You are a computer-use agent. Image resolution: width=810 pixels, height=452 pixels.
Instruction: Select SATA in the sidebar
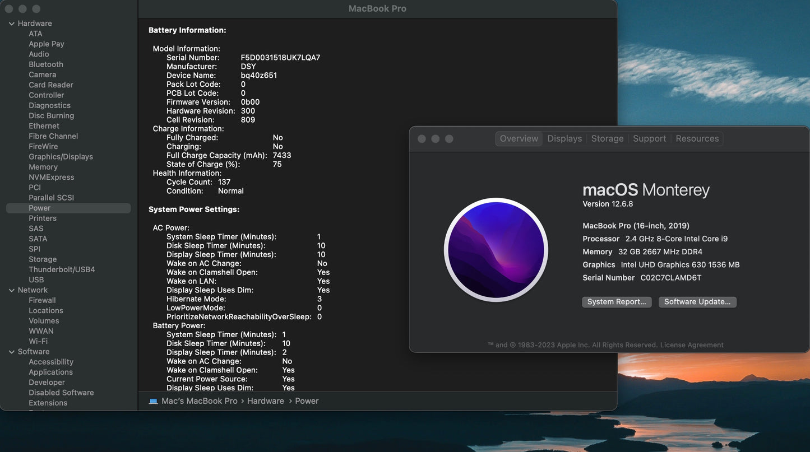(38, 239)
